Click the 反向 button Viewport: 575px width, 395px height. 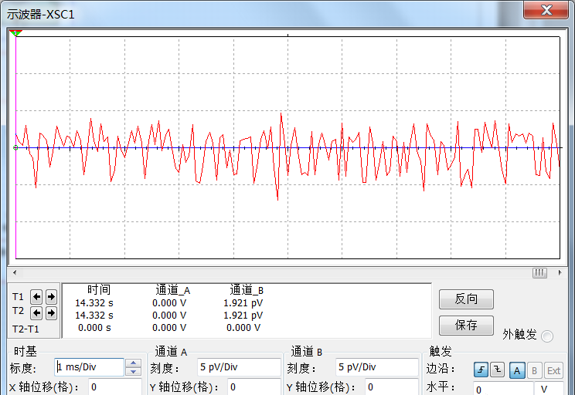tap(466, 299)
